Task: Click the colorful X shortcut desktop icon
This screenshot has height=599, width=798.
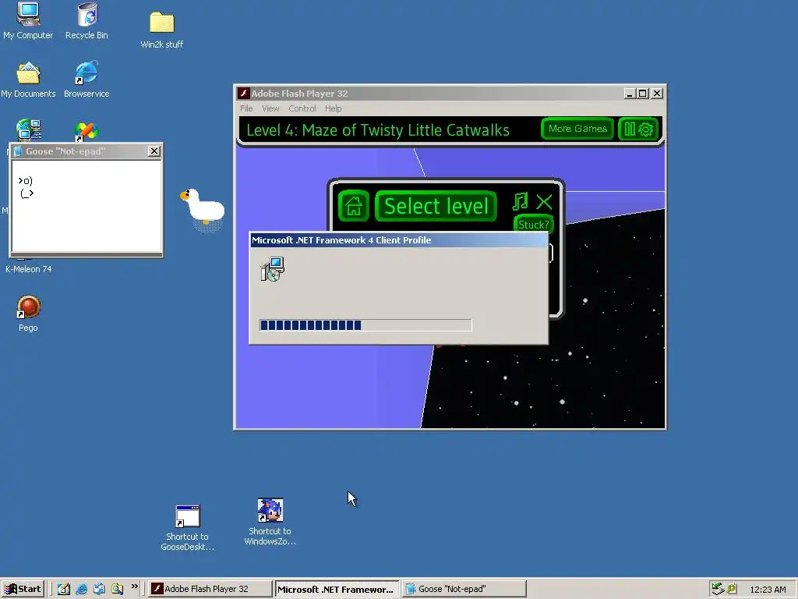Action: point(87,131)
